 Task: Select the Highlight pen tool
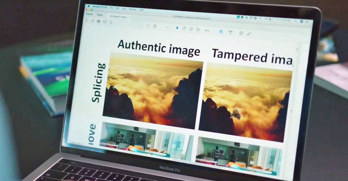(249, 34)
